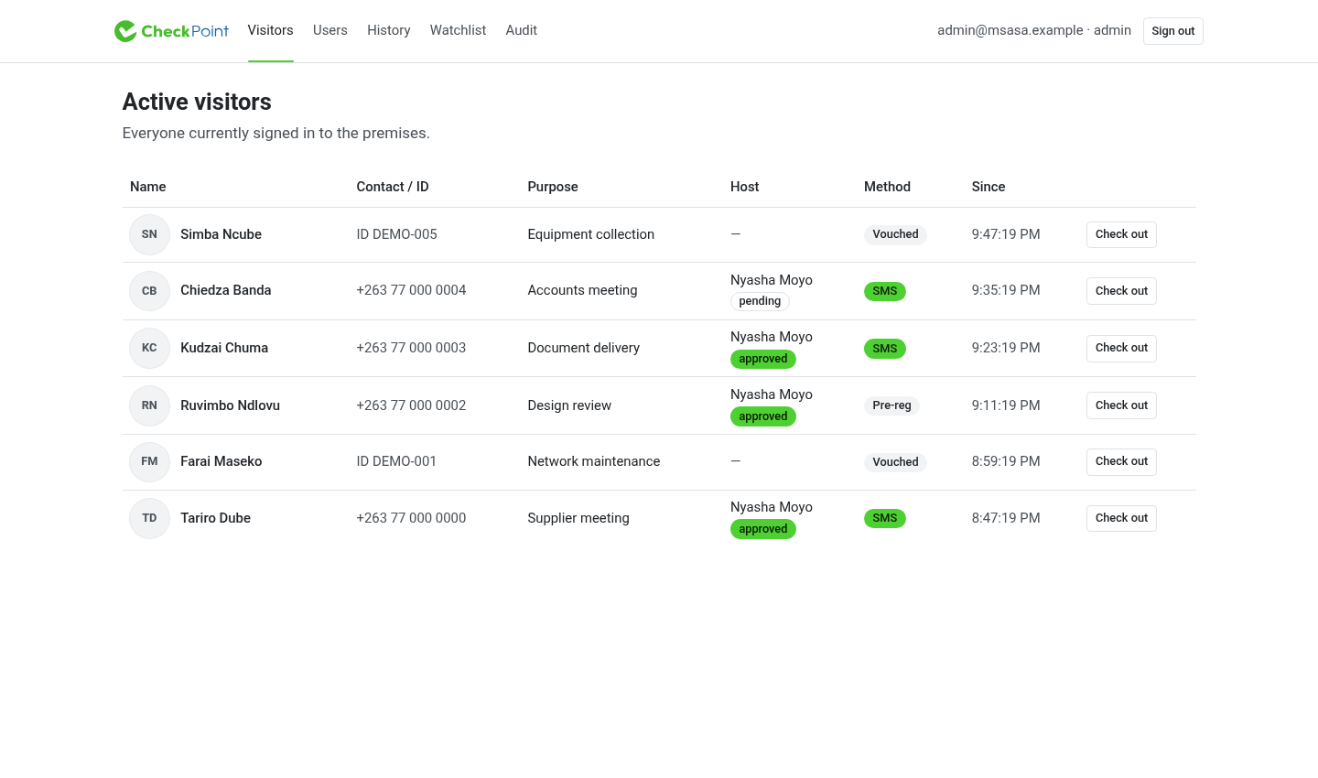
Task: Click the approved badge in Kudzai Chuma's row
Action: (x=763, y=359)
